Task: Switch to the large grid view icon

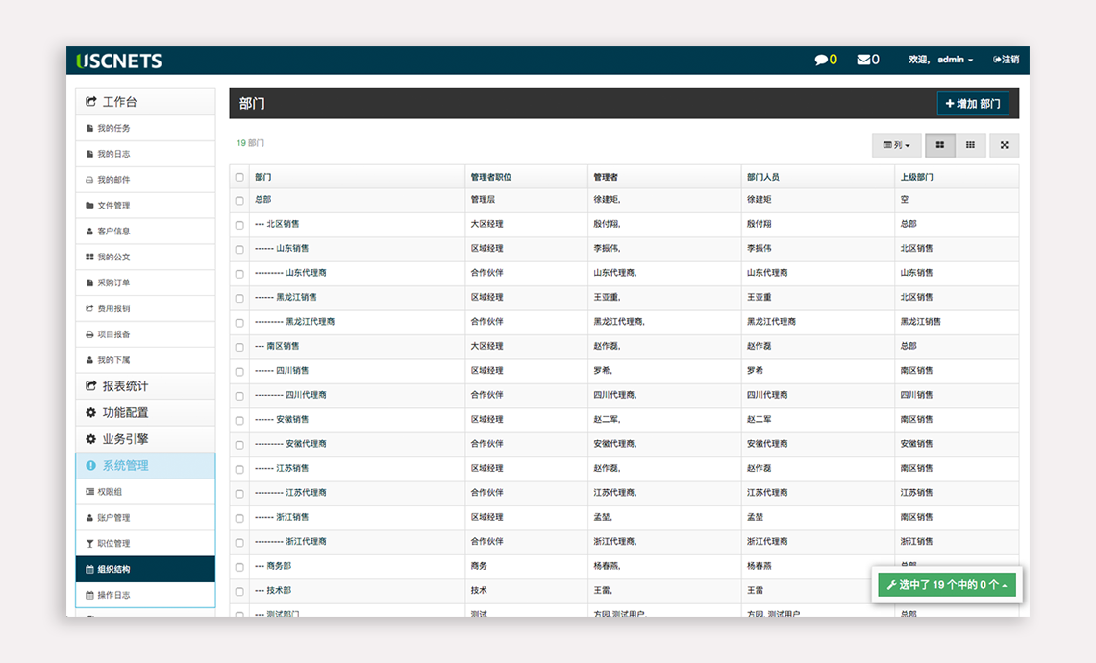Action: click(940, 145)
